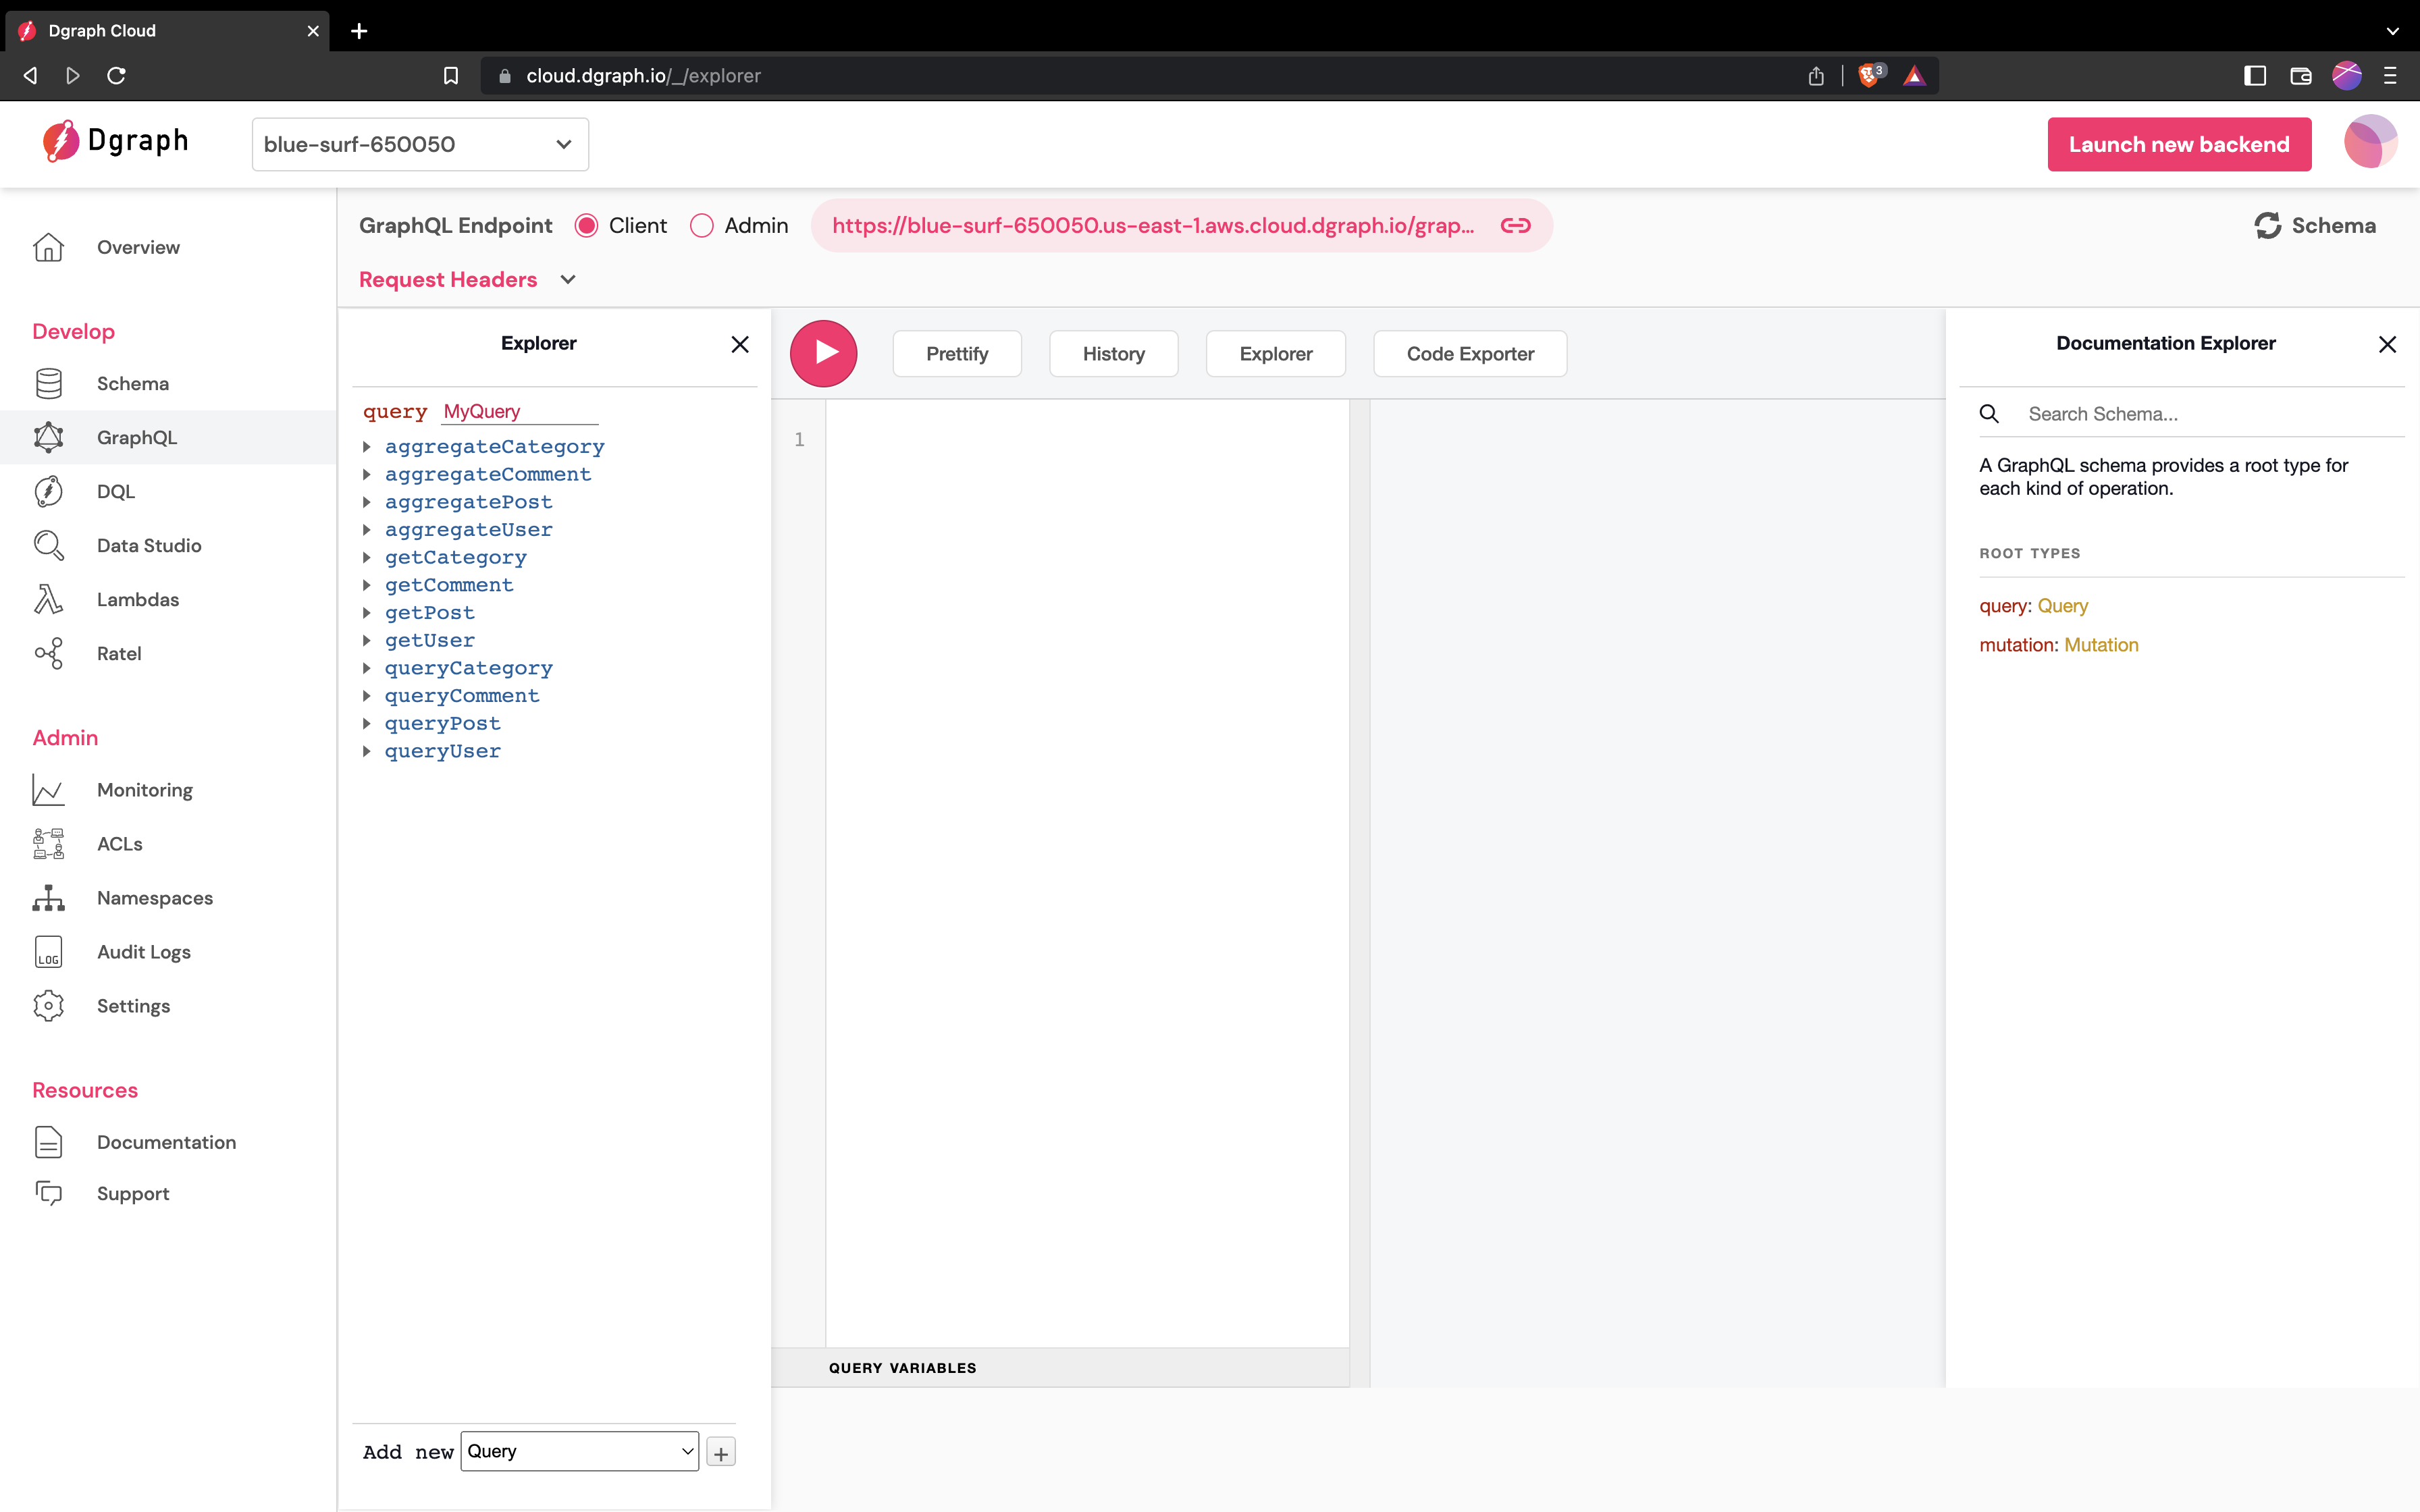Image resolution: width=2420 pixels, height=1512 pixels.
Task: Open a new browser tab
Action: coord(359,31)
